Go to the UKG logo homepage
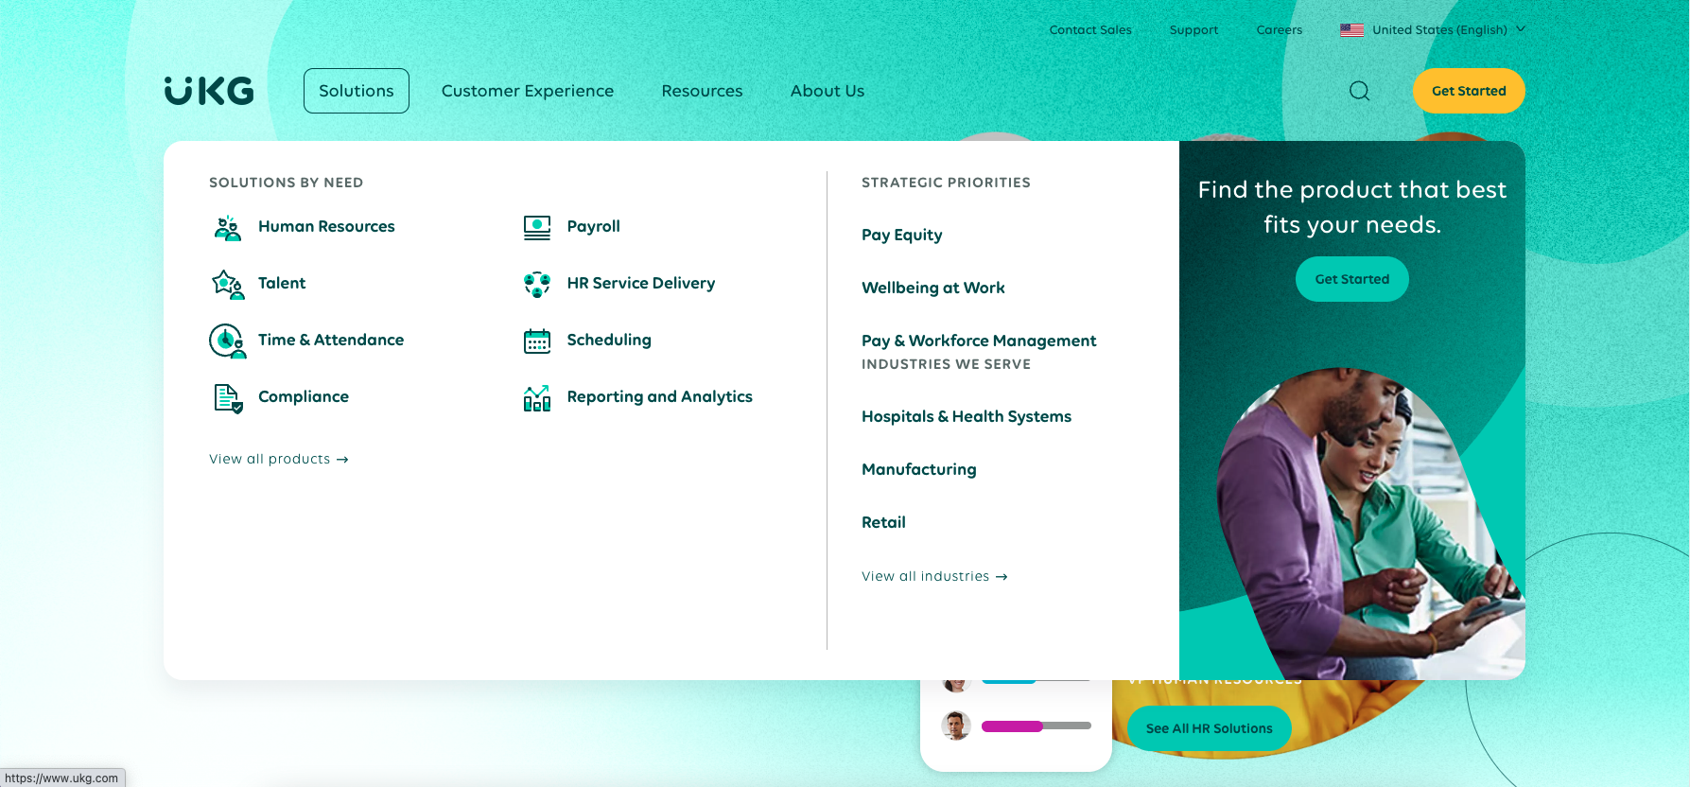The width and height of the screenshot is (1690, 787). 209,91
